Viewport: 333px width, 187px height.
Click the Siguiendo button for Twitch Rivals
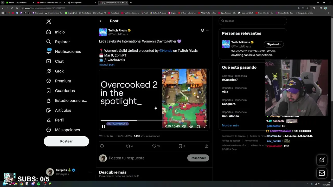274,44
